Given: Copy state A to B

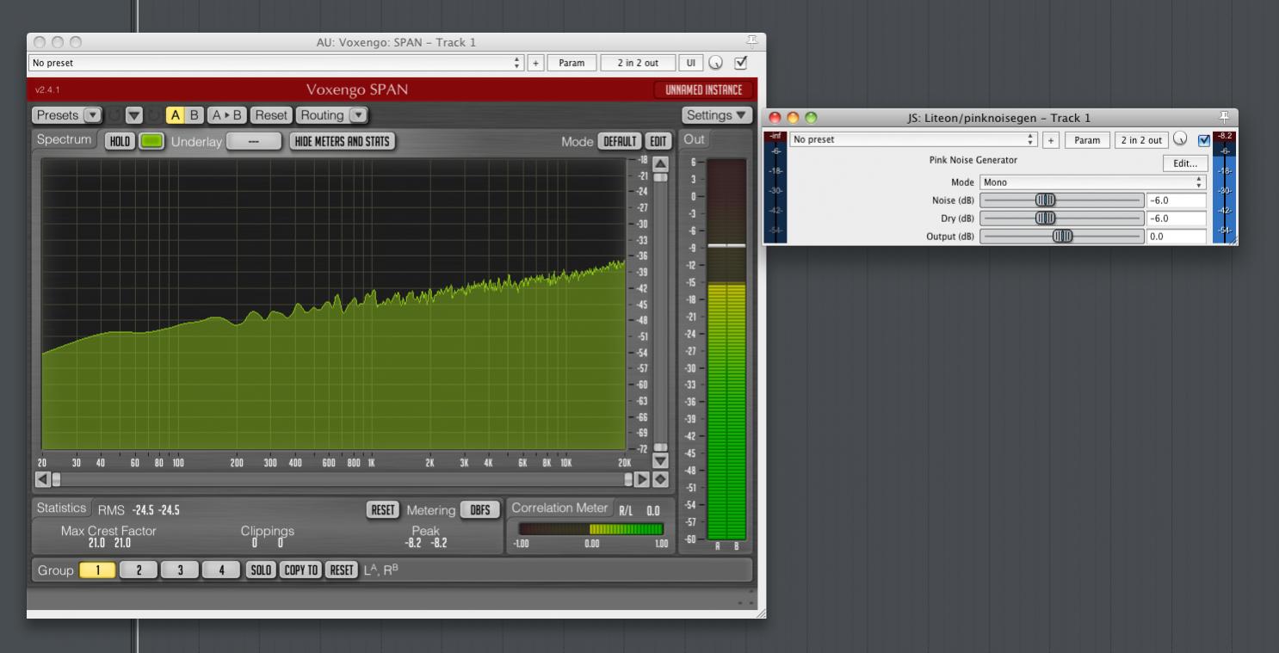Looking at the screenshot, I should click(x=226, y=115).
